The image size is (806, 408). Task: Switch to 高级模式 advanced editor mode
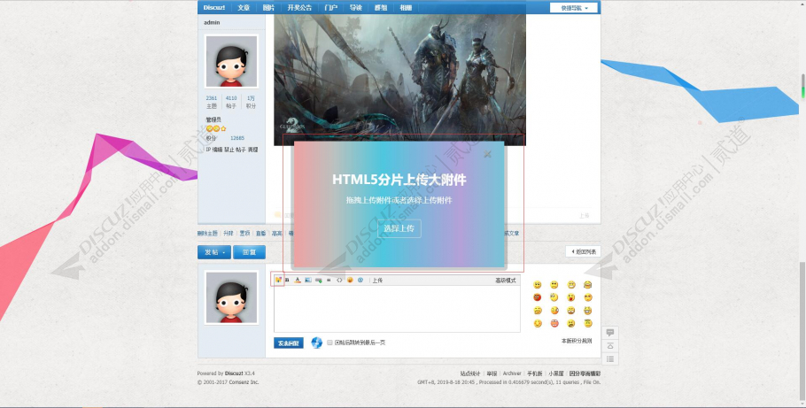point(505,281)
